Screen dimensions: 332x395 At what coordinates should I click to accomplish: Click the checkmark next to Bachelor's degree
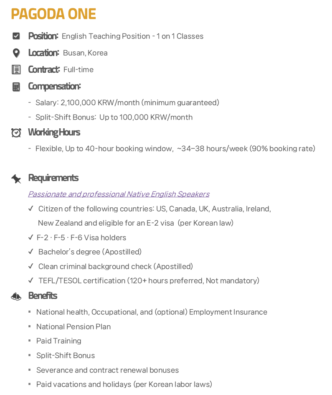pyautogui.click(x=31, y=251)
